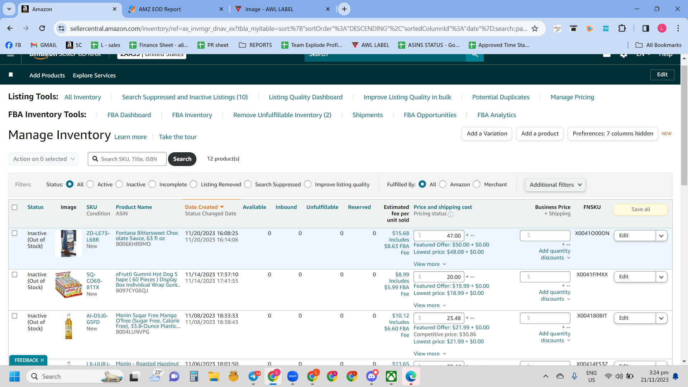Screen dimensions: 688x387
Task: Open the GMAIL bookmark
Action: click(44, 45)
